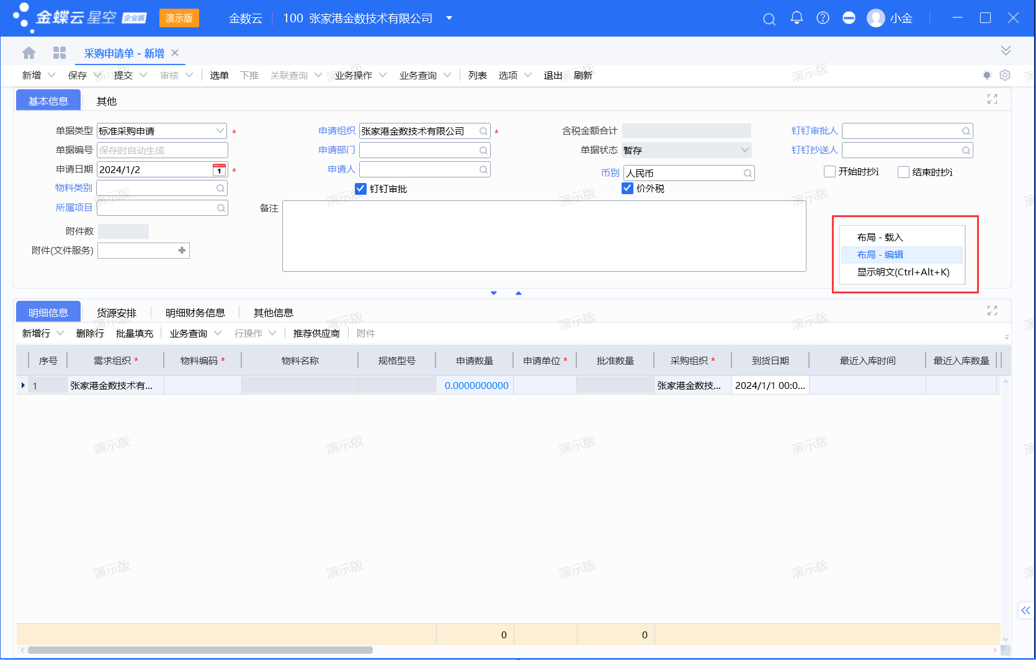Click the 选单 toolbar button
The height and width of the screenshot is (660, 1036).
coord(219,75)
